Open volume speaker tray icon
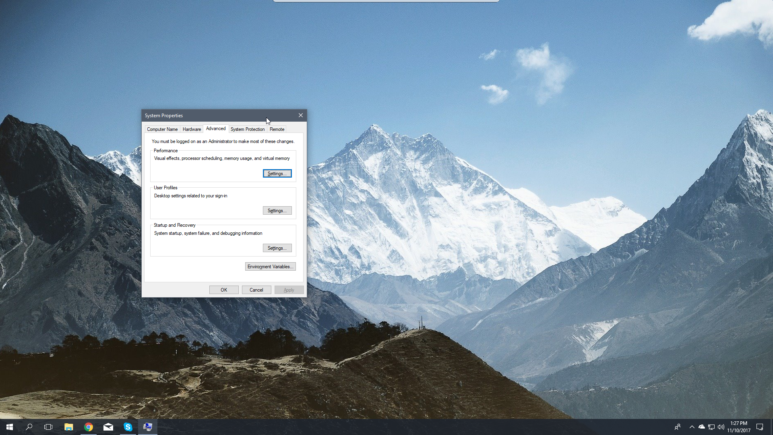Viewport: 773px width, 435px height. [721, 427]
